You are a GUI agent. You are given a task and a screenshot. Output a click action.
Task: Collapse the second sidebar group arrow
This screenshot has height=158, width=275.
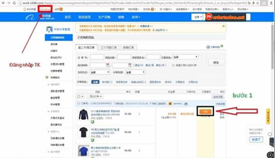click(x=49, y=111)
